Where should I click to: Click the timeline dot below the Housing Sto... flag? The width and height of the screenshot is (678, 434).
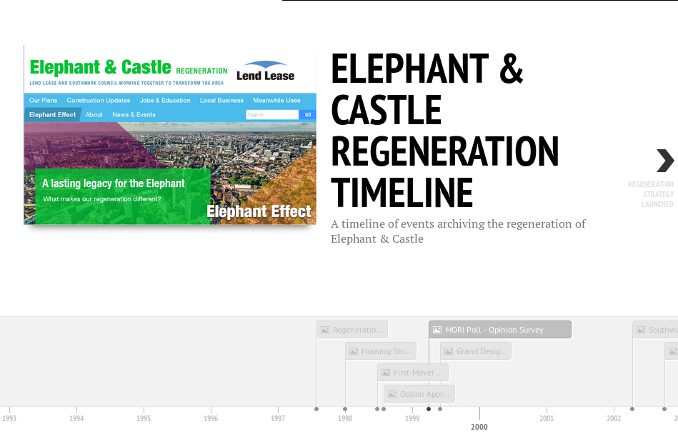(x=345, y=409)
